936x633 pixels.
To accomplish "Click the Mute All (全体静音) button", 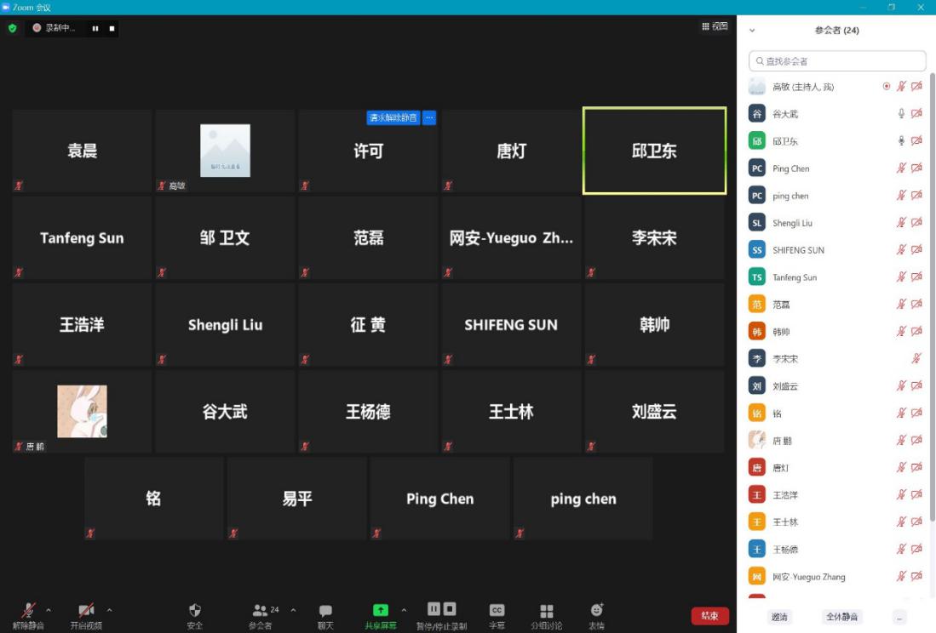I will pyautogui.click(x=841, y=617).
